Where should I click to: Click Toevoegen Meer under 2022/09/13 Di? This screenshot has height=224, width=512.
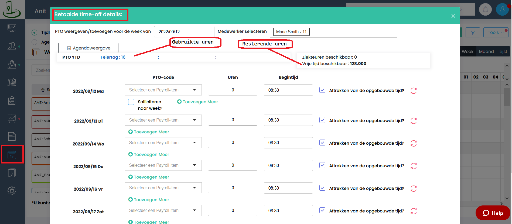tap(149, 132)
